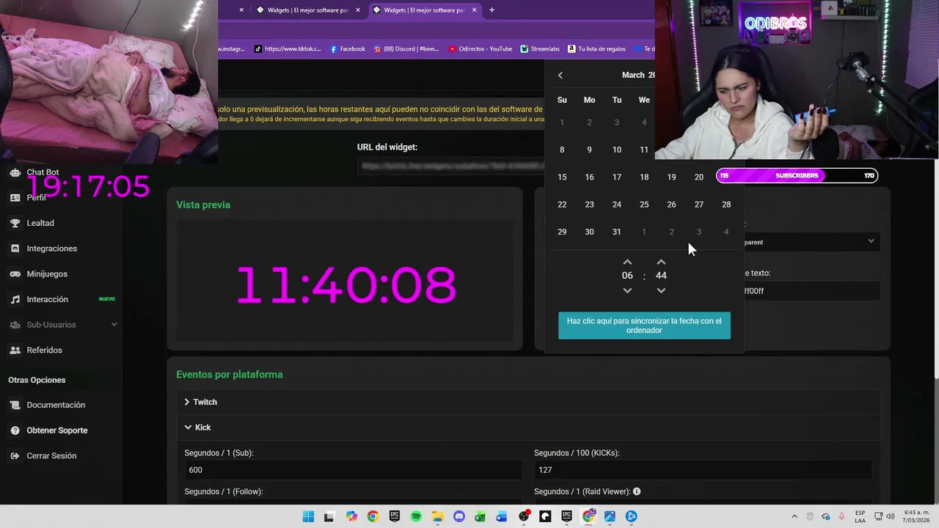Image resolution: width=939 pixels, height=528 pixels.
Task: Open the Streamlabs bookmark
Action: pyautogui.click(x=540, y=49)
